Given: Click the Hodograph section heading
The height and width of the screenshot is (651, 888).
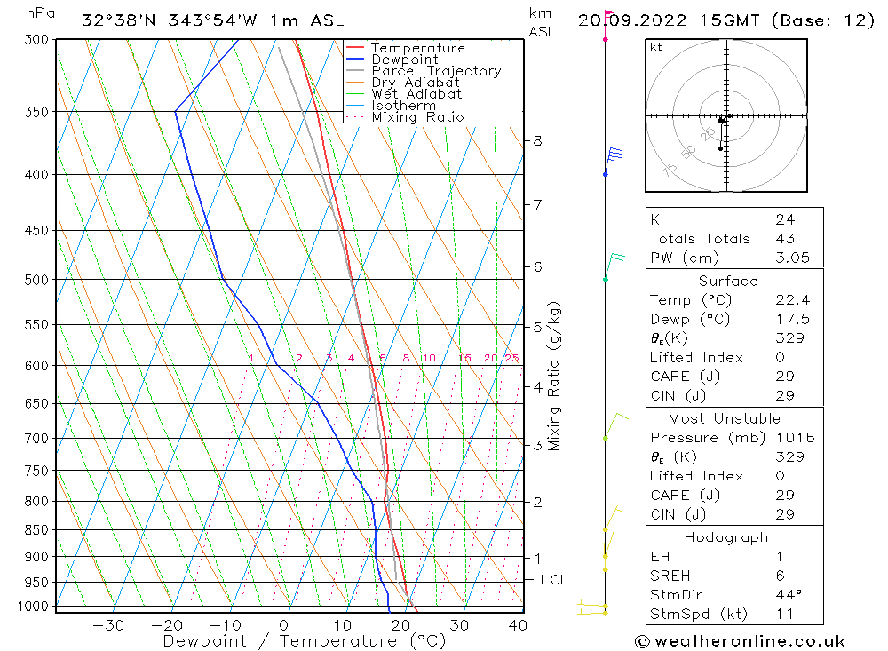Looking at the screenshot, I should click(726, 537).
